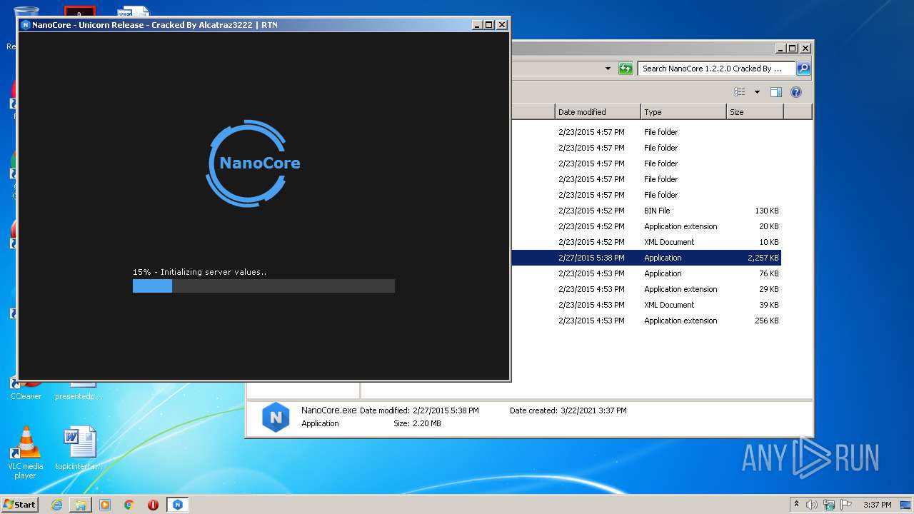This screenshot has height=514, width=914.
Task: Select the Application extension row sized 20 KB
Action: (646, 226)
